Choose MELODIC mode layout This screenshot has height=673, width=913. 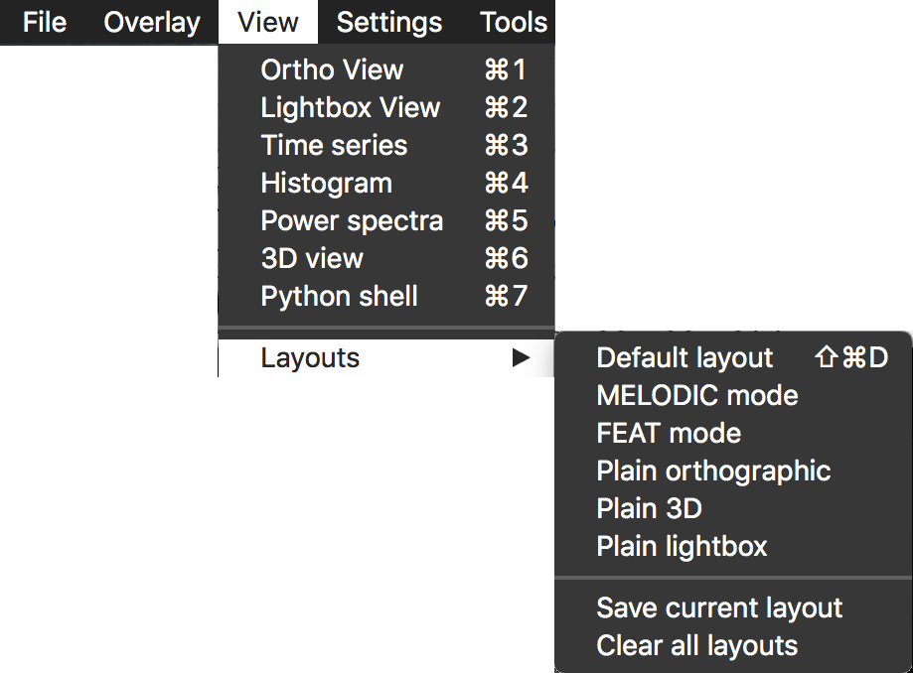point(697,396)
